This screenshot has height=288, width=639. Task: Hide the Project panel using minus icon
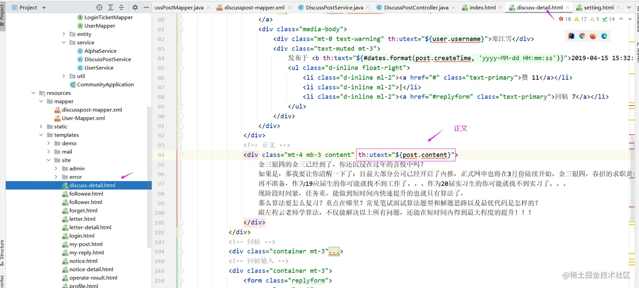click(x=146, y=8)
